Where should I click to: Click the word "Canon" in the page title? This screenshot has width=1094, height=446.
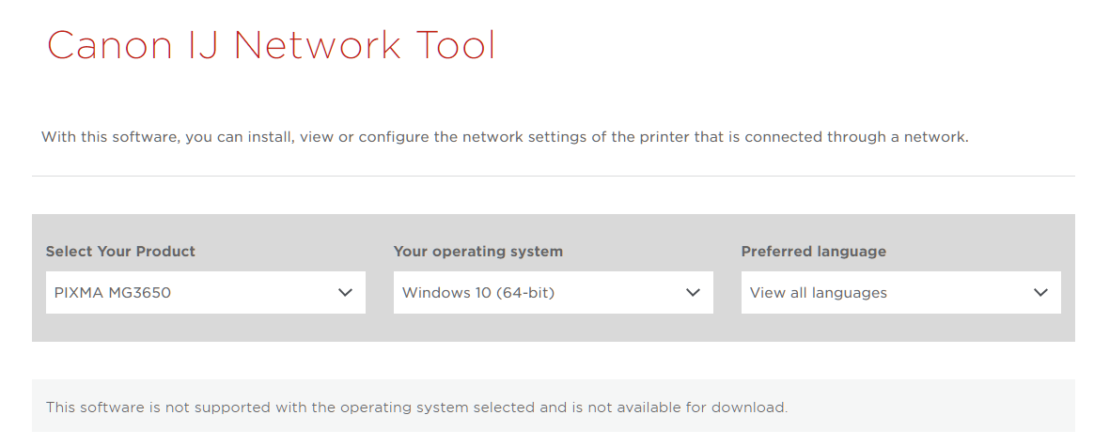110,45
